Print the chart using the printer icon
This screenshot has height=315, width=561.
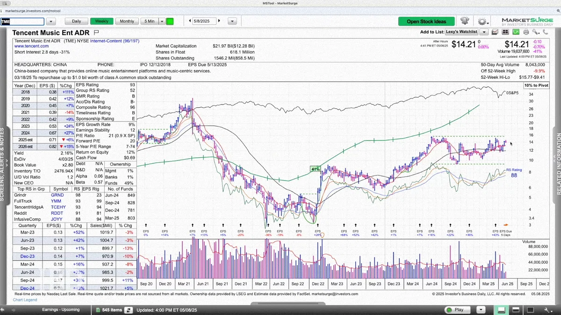click(x=526, y=32)
